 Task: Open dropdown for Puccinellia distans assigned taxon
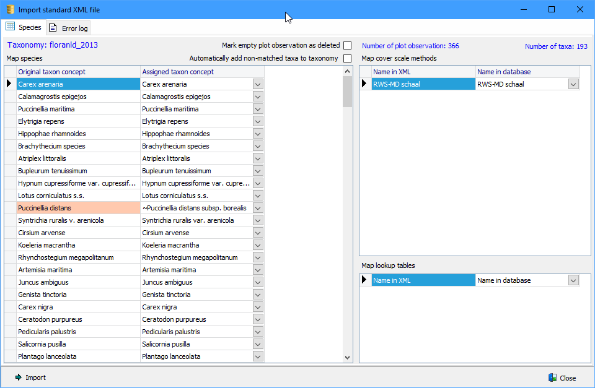258,208
